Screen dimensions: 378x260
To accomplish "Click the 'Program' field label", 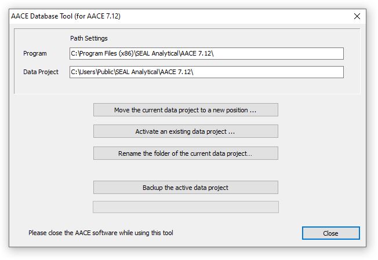I will coord(35,54).
